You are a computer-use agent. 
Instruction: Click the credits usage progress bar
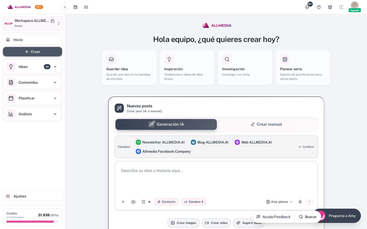tap(32, 222)
